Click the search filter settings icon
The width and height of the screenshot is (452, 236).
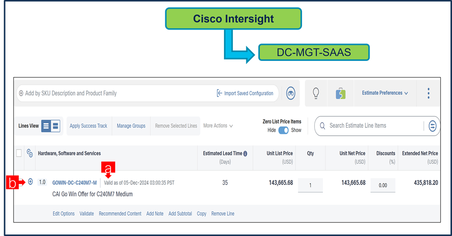tap(432, 126)
